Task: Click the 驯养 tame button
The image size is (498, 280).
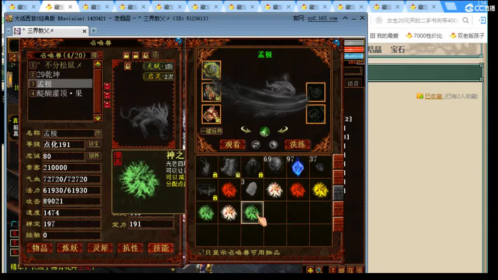Action: click(x=94, y=156)
